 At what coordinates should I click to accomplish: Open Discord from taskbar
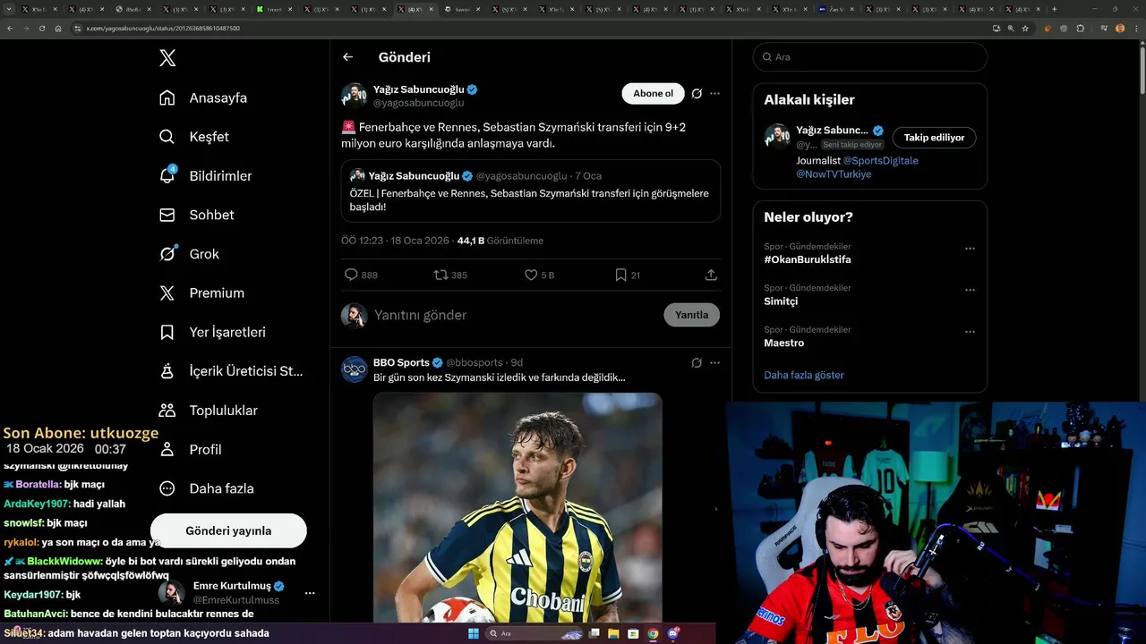pyautogui.click(x=673, y=633)
